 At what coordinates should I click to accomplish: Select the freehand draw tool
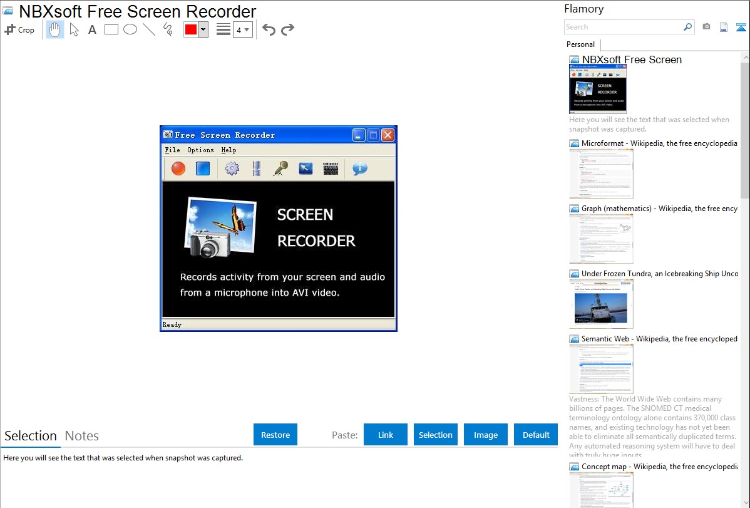pyautogui.click(x=168, y=29)
